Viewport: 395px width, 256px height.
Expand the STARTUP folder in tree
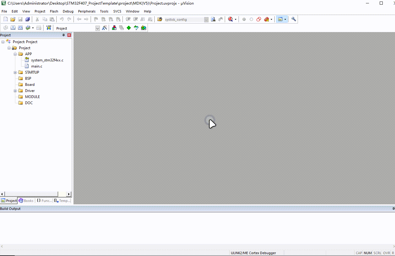click(x=15, y=72)
